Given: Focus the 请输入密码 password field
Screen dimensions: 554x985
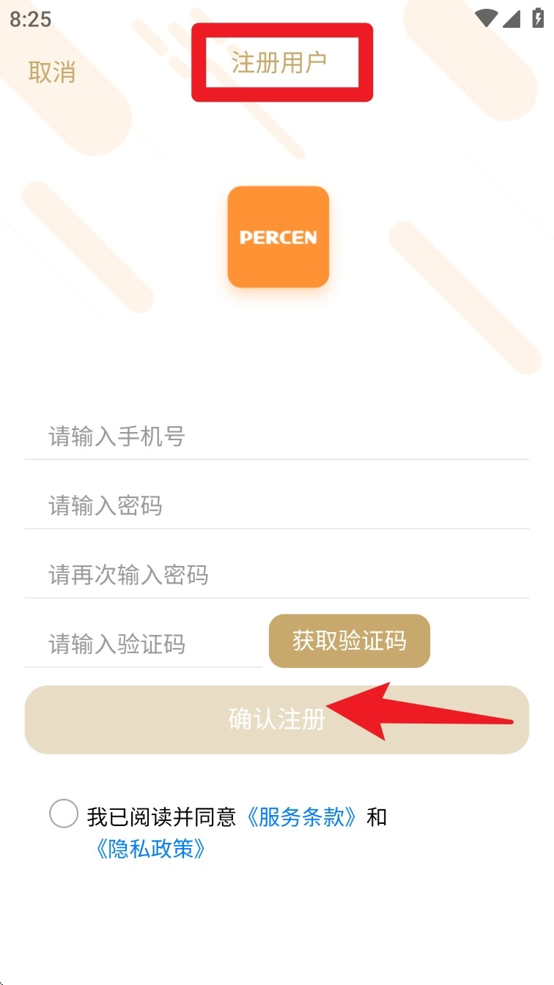Looking at the screenshot, I should tap(277, 505).
